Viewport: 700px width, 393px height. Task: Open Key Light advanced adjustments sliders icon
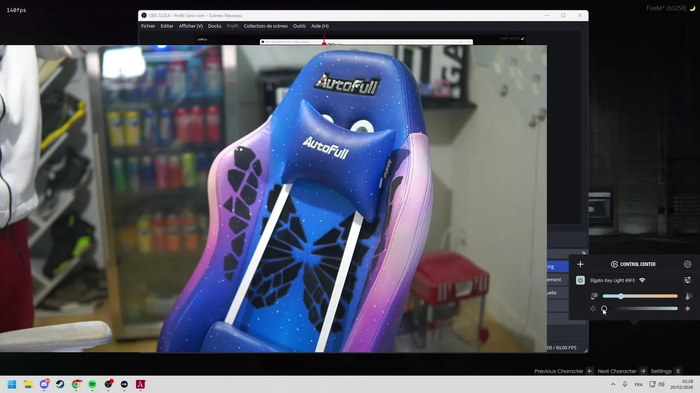click(687, 280)
